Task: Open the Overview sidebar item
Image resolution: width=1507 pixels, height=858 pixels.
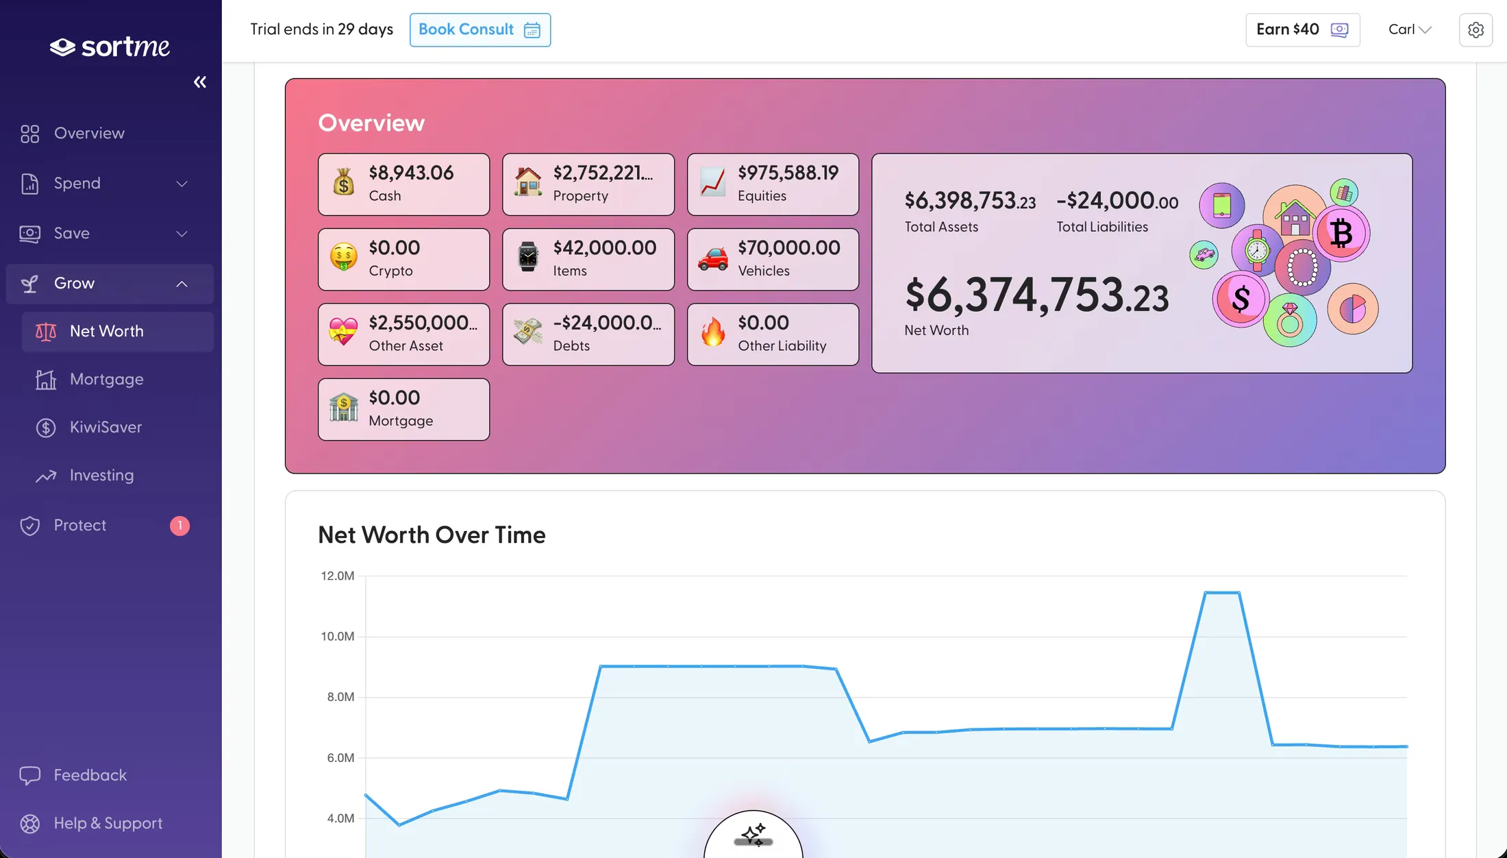Action: [x=110, y=133]
